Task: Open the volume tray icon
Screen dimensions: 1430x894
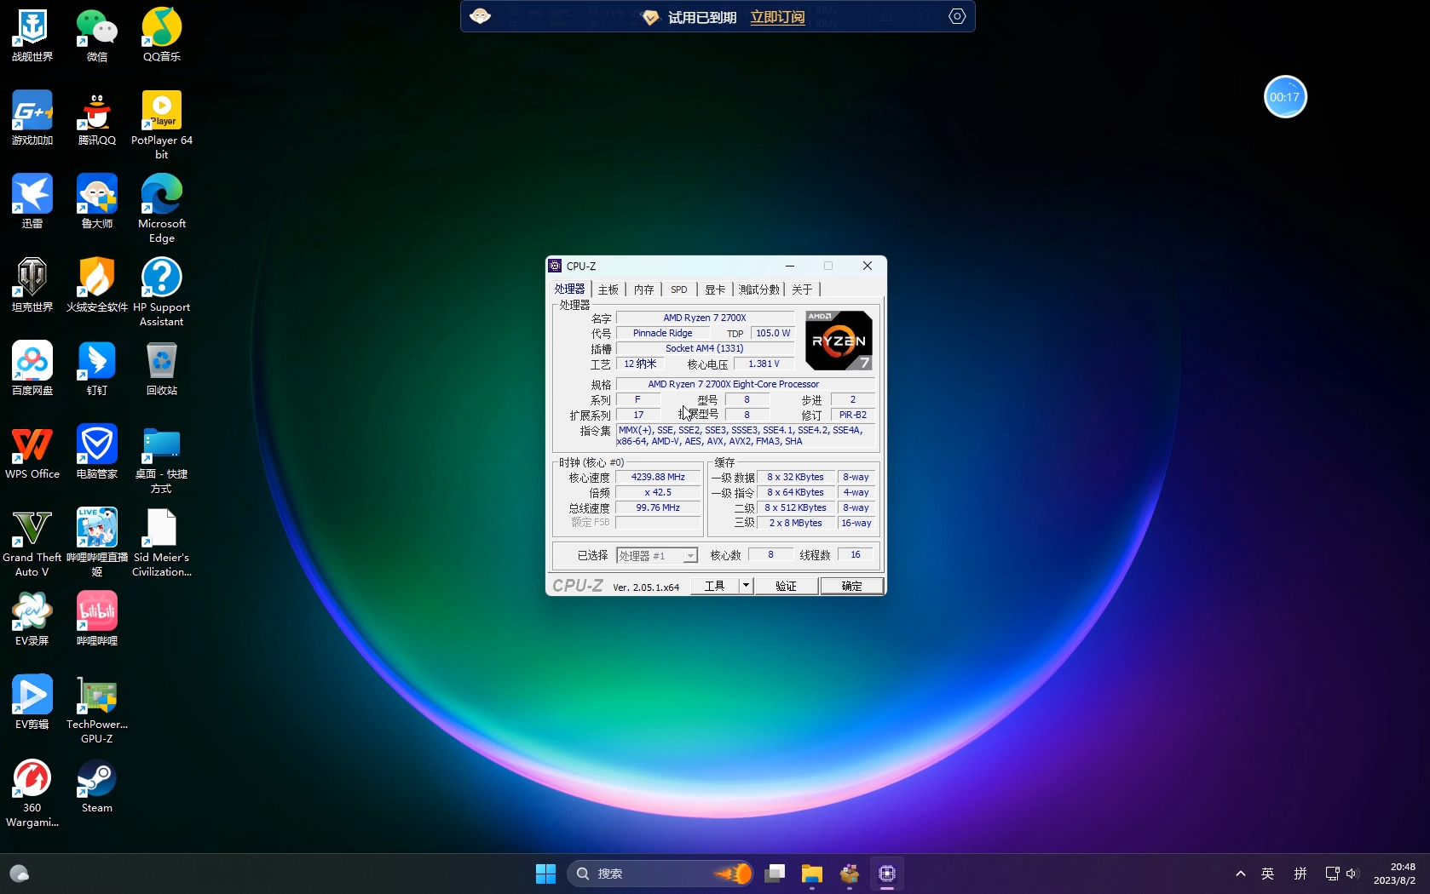Action: click(1352, 874)
